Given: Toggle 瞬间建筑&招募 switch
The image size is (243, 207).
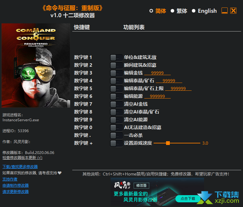Looking at the screenshot, I should pos(116,65).
